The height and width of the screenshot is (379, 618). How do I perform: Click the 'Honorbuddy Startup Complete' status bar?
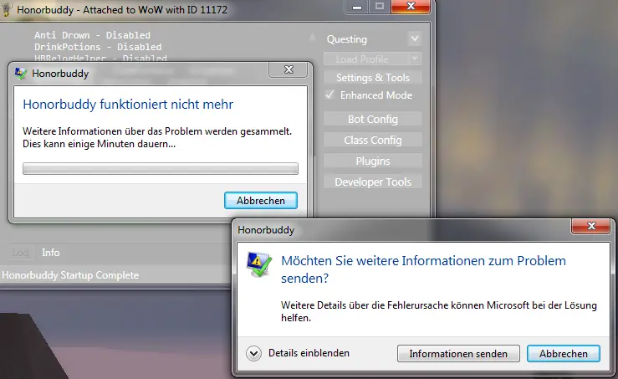[70, 274]
